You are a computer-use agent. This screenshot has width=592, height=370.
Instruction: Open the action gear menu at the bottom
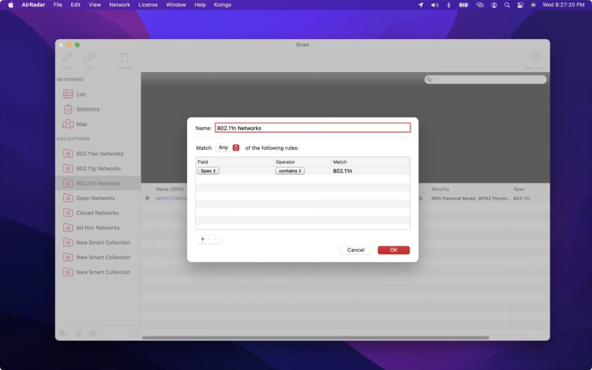(x=94, y=333)
